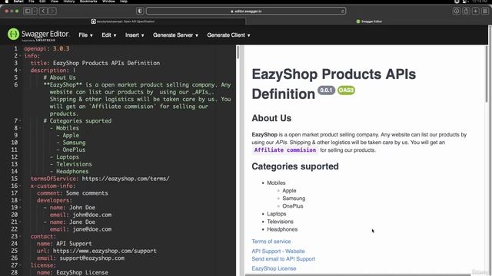
Task: Click 'email: jane@doe.com' on line 22
Action: pyautogui.click(x=81, y=229)
